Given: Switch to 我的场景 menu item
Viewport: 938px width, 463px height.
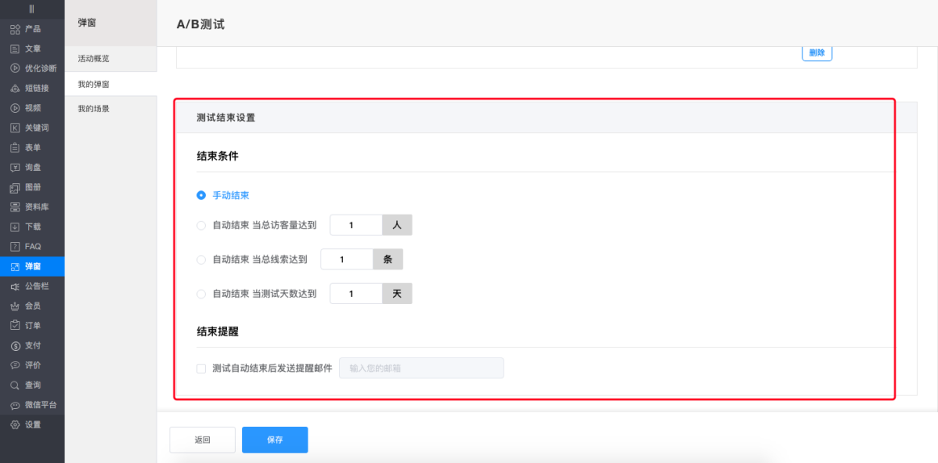Looking at the screenshot, I should 94,108.
